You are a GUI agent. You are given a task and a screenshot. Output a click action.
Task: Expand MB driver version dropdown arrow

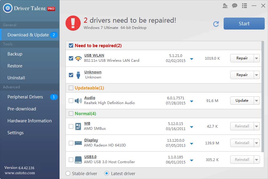[x=191, y=127]
